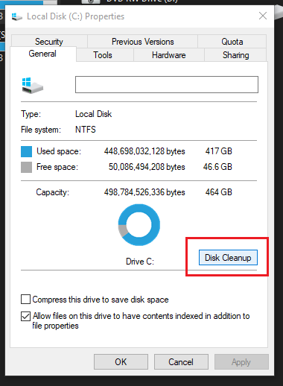Launch Disk Cleanup
283x386 pixels.
click(x=228, y=258)
